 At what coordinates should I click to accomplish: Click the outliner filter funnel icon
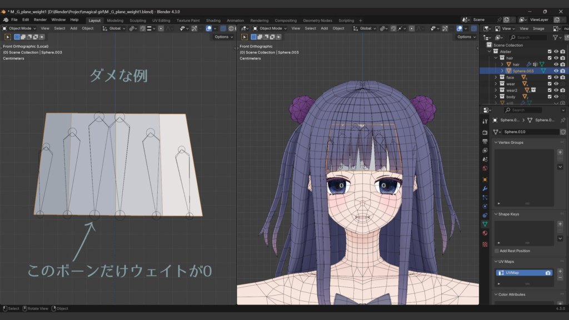(x=555, y=37)
